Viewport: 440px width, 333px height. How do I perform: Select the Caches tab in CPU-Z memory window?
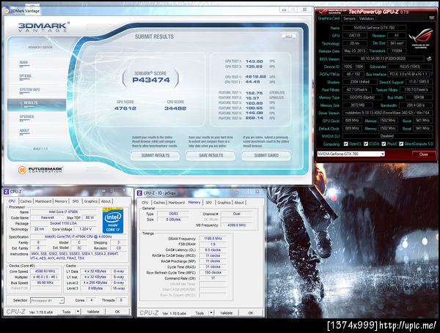coord(159,203)
